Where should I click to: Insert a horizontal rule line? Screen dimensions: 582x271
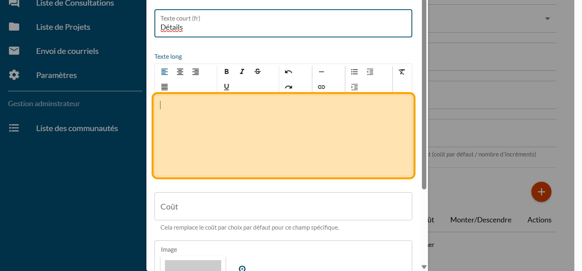(x=321, y=72)
